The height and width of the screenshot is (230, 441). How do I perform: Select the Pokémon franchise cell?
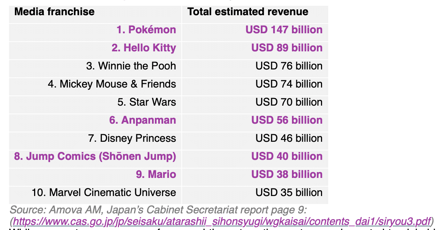point(146,30)
